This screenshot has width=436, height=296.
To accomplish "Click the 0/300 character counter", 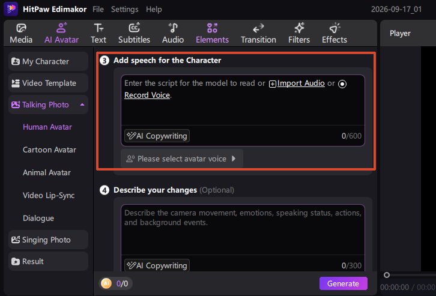I will (351, 266).
